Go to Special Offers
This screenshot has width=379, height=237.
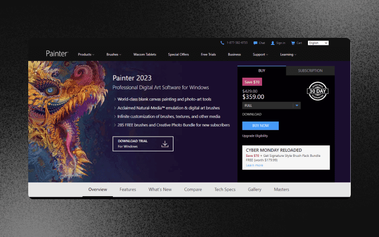pyautogui.click(x=178, y=54)
